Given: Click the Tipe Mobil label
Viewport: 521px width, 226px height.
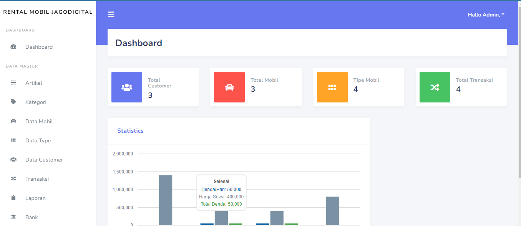Looking at the screenshot, I should point(366,80).
